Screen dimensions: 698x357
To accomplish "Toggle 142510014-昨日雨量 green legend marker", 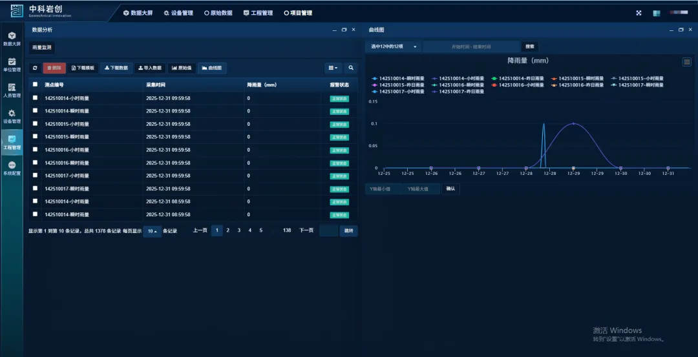I will [x=494, y=79].
